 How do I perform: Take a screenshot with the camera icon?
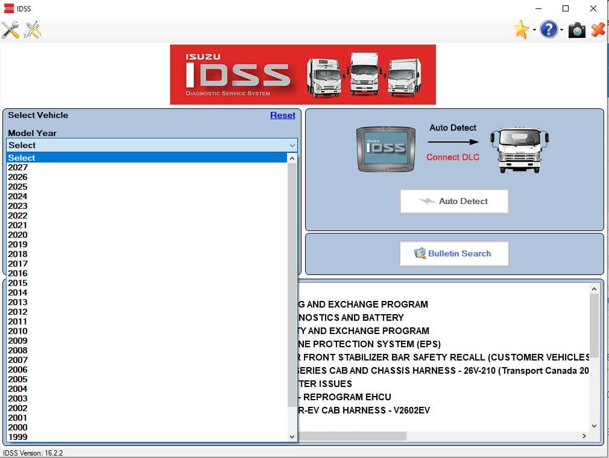point(577,30)
